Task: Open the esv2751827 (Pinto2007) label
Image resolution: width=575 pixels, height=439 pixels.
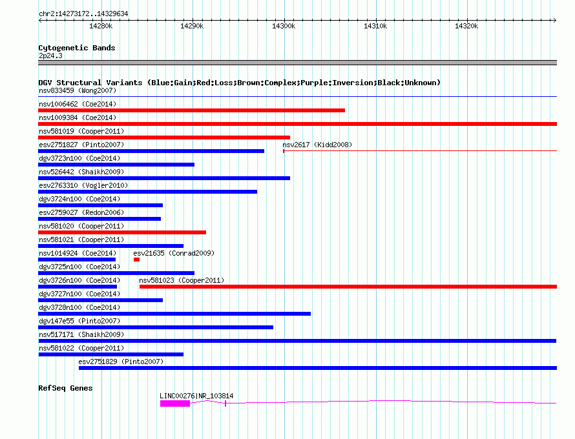Action: coord(81,145)
